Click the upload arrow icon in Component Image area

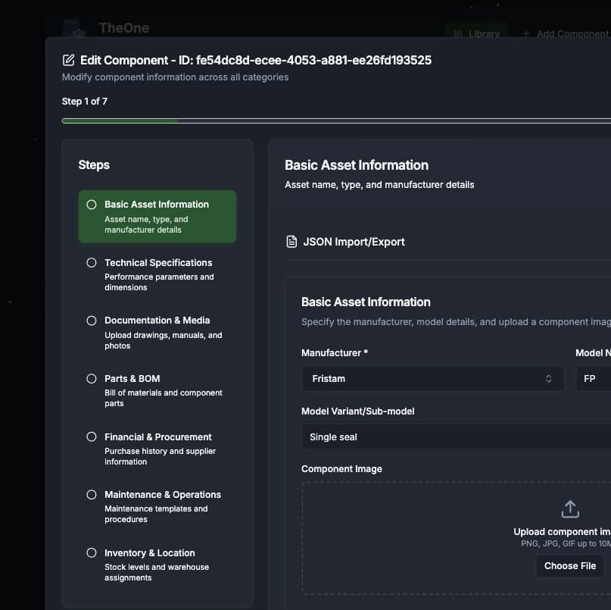point(569,508)
